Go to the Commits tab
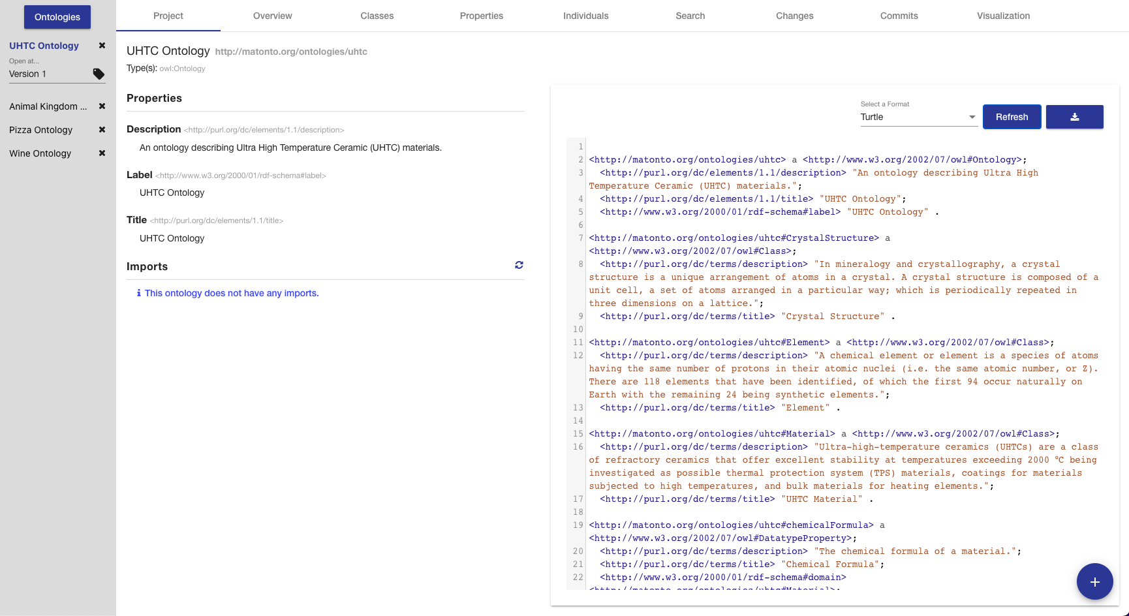This screenshot has height=616, width=1129. coord(899,16)
